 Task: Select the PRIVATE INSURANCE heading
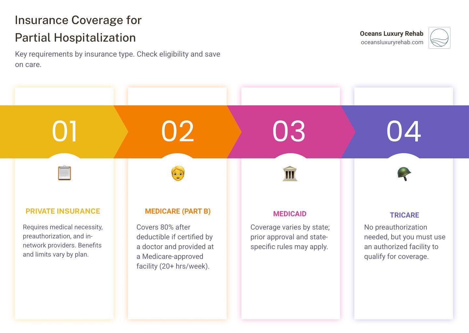(63, 211)
